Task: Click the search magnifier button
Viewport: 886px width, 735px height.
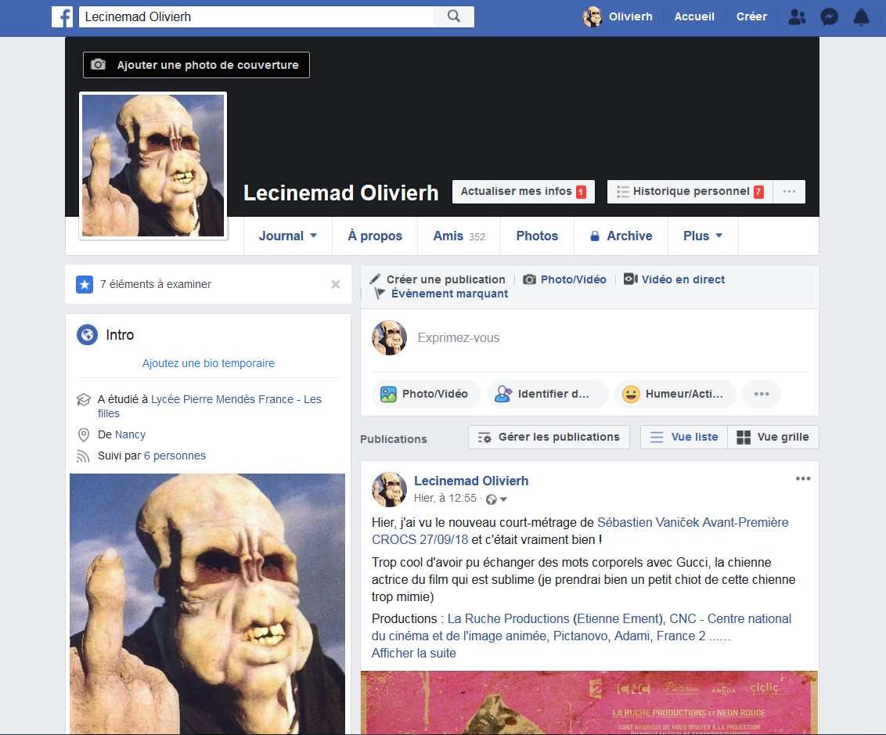Action: [454, 16]
